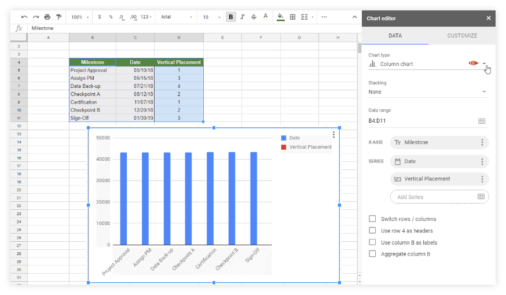Image resolution: width=506 pixels, height=295 pixels.
Task: Click the B4:D11 data range field
Action: 428,121
